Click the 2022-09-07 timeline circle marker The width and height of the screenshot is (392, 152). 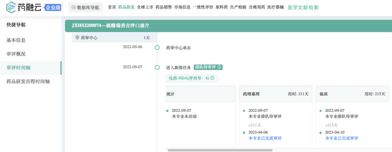point(157,67)
